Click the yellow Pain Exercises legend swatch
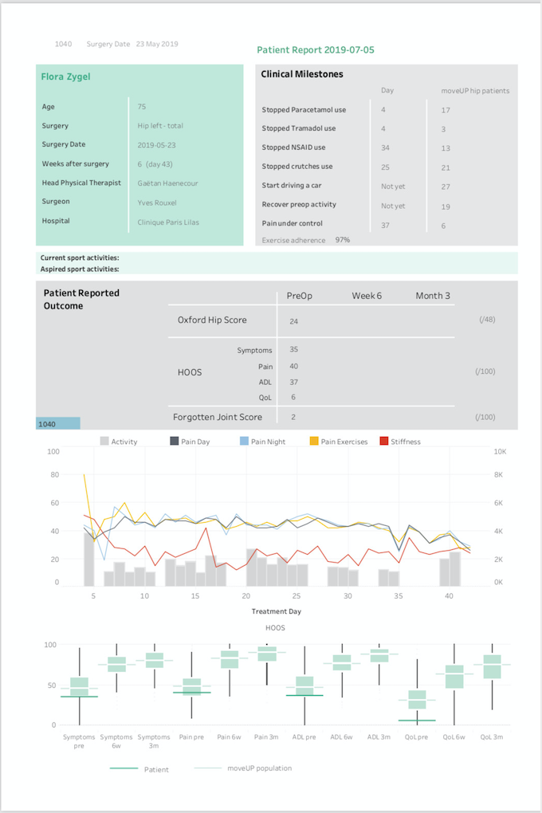 pyautogui.click(x=314, y=442)
